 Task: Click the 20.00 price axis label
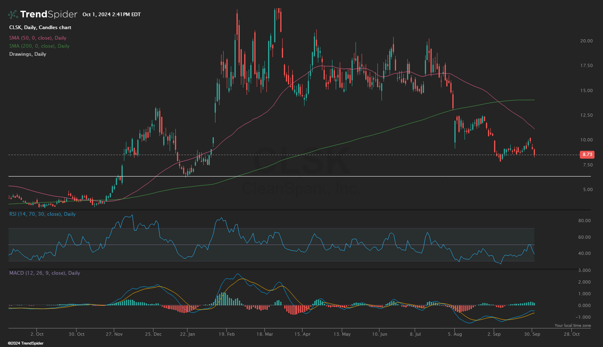[x=586, y=41]
